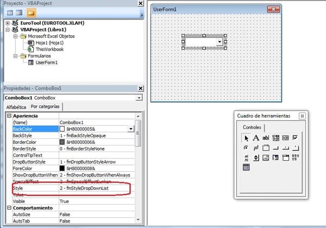Close the Propiedades - ComboBox1 panel
The width and height of the screenshot is (326, 228).
tap(141, 88)
